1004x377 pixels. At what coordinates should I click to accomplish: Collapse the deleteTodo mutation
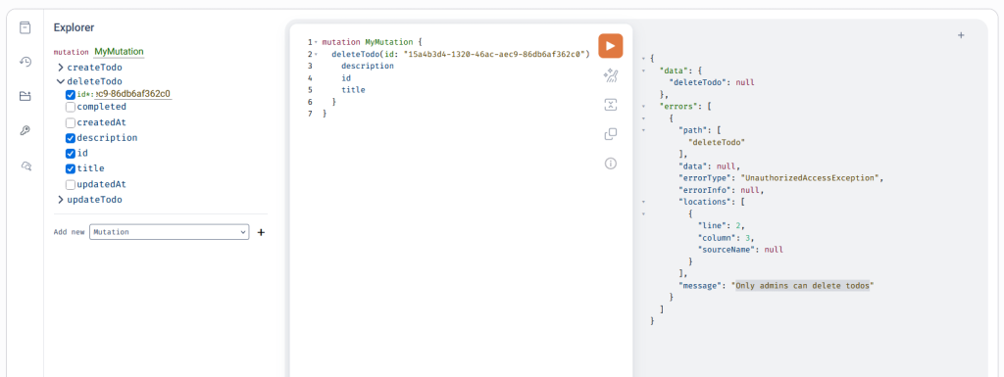[x=61, y=82]
